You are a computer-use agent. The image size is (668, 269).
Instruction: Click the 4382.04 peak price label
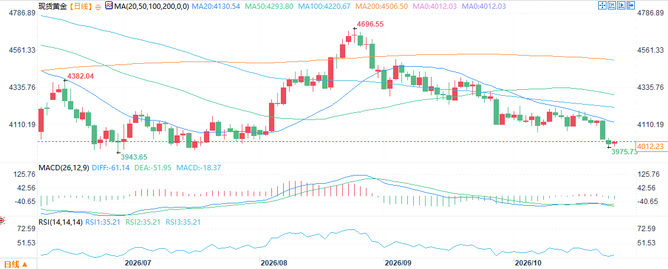(x=80, y=76)
